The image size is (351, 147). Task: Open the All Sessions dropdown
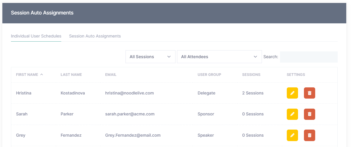[x=150, y=57]
